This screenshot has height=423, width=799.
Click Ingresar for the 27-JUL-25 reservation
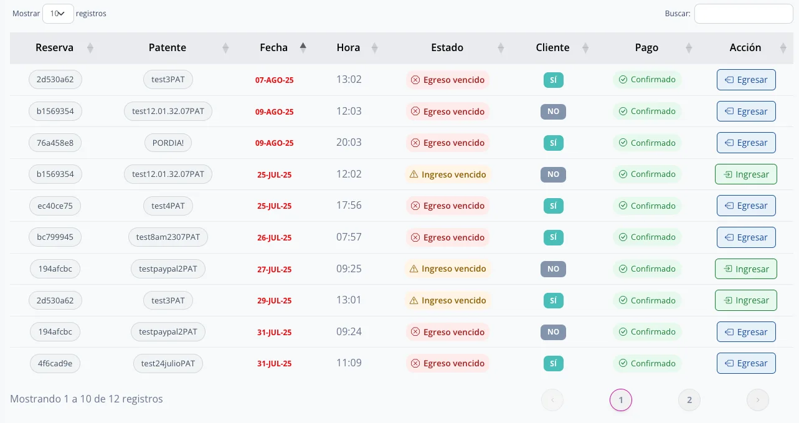tap(745, 269)
